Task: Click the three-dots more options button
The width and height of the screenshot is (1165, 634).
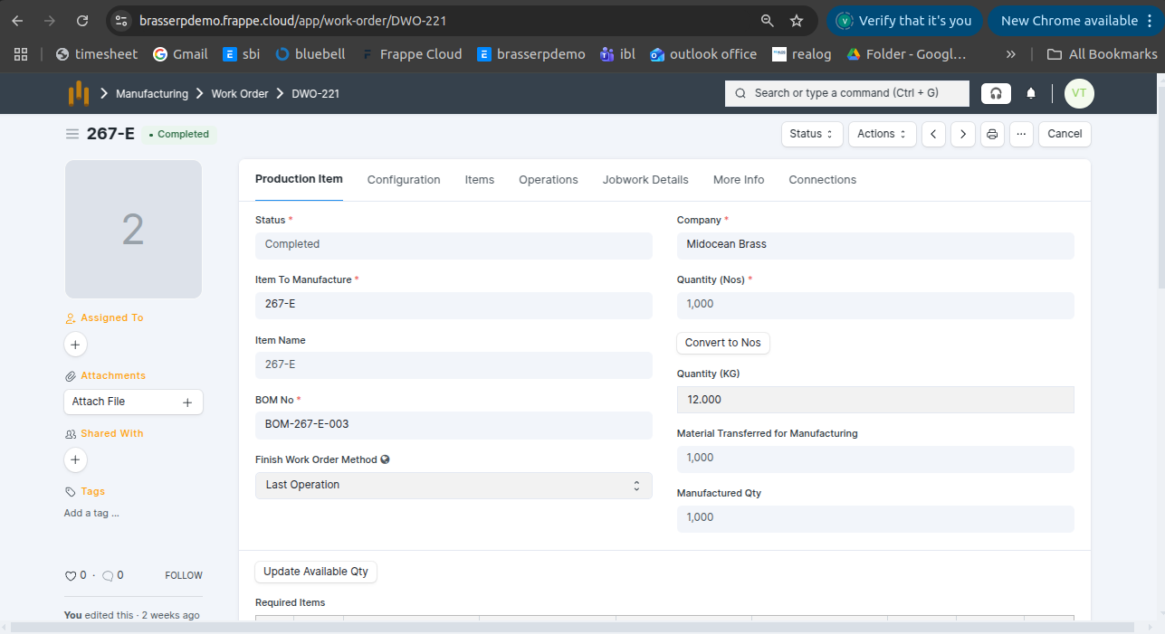Action: tap(1020, 134)
